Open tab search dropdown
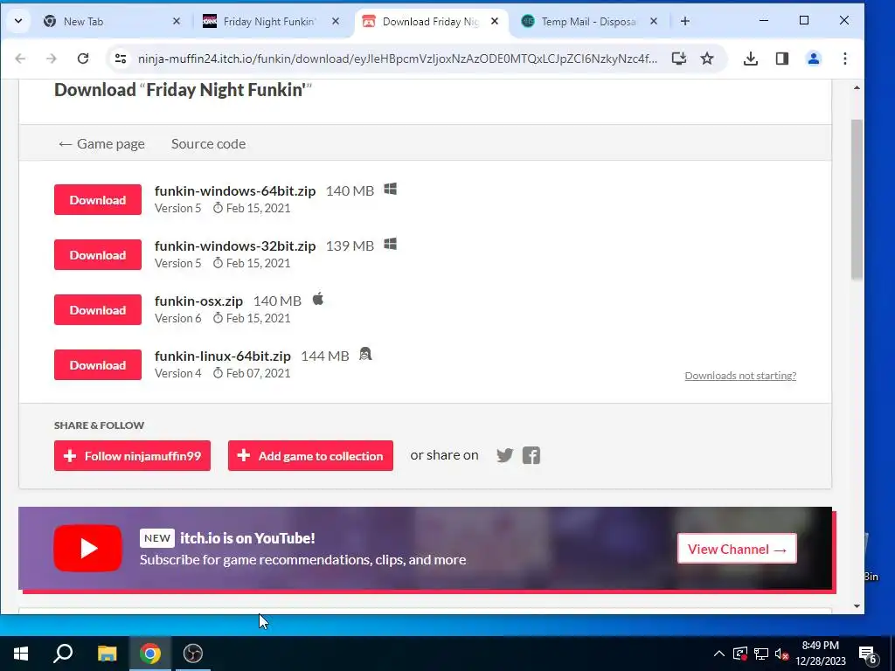This screenshot has width=895, height=671. (18, 21)
